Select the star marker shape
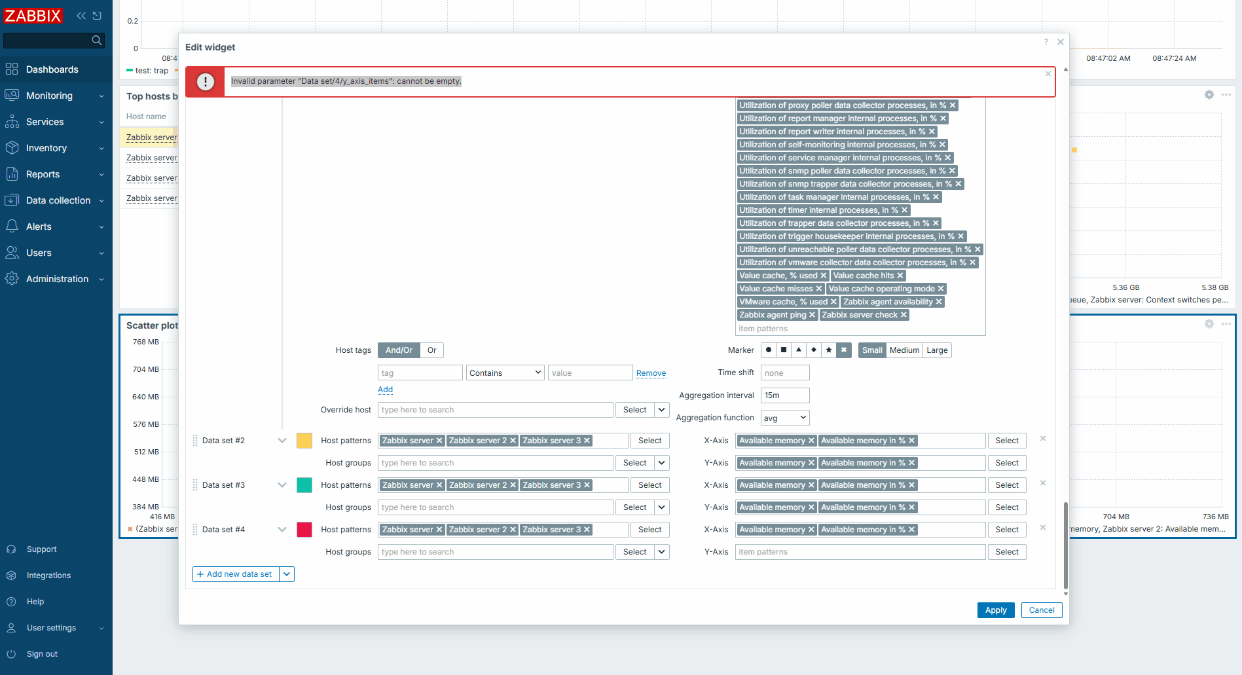This screenshot has width=1242, height=675. coord(829,350)
